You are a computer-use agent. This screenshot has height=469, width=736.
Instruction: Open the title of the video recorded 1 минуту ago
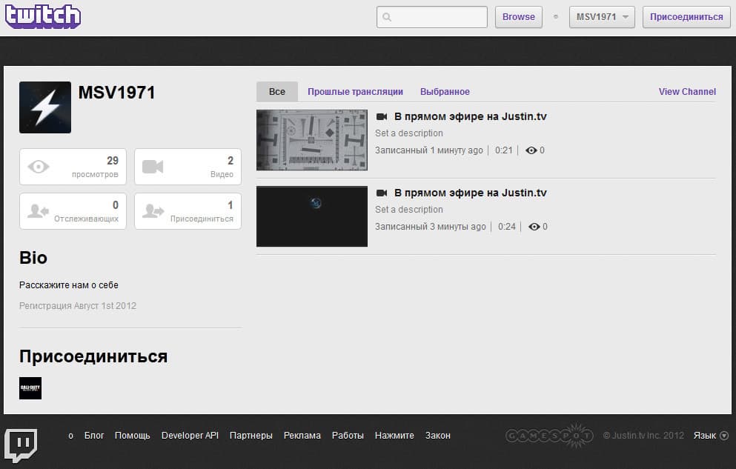coord(471,116)
